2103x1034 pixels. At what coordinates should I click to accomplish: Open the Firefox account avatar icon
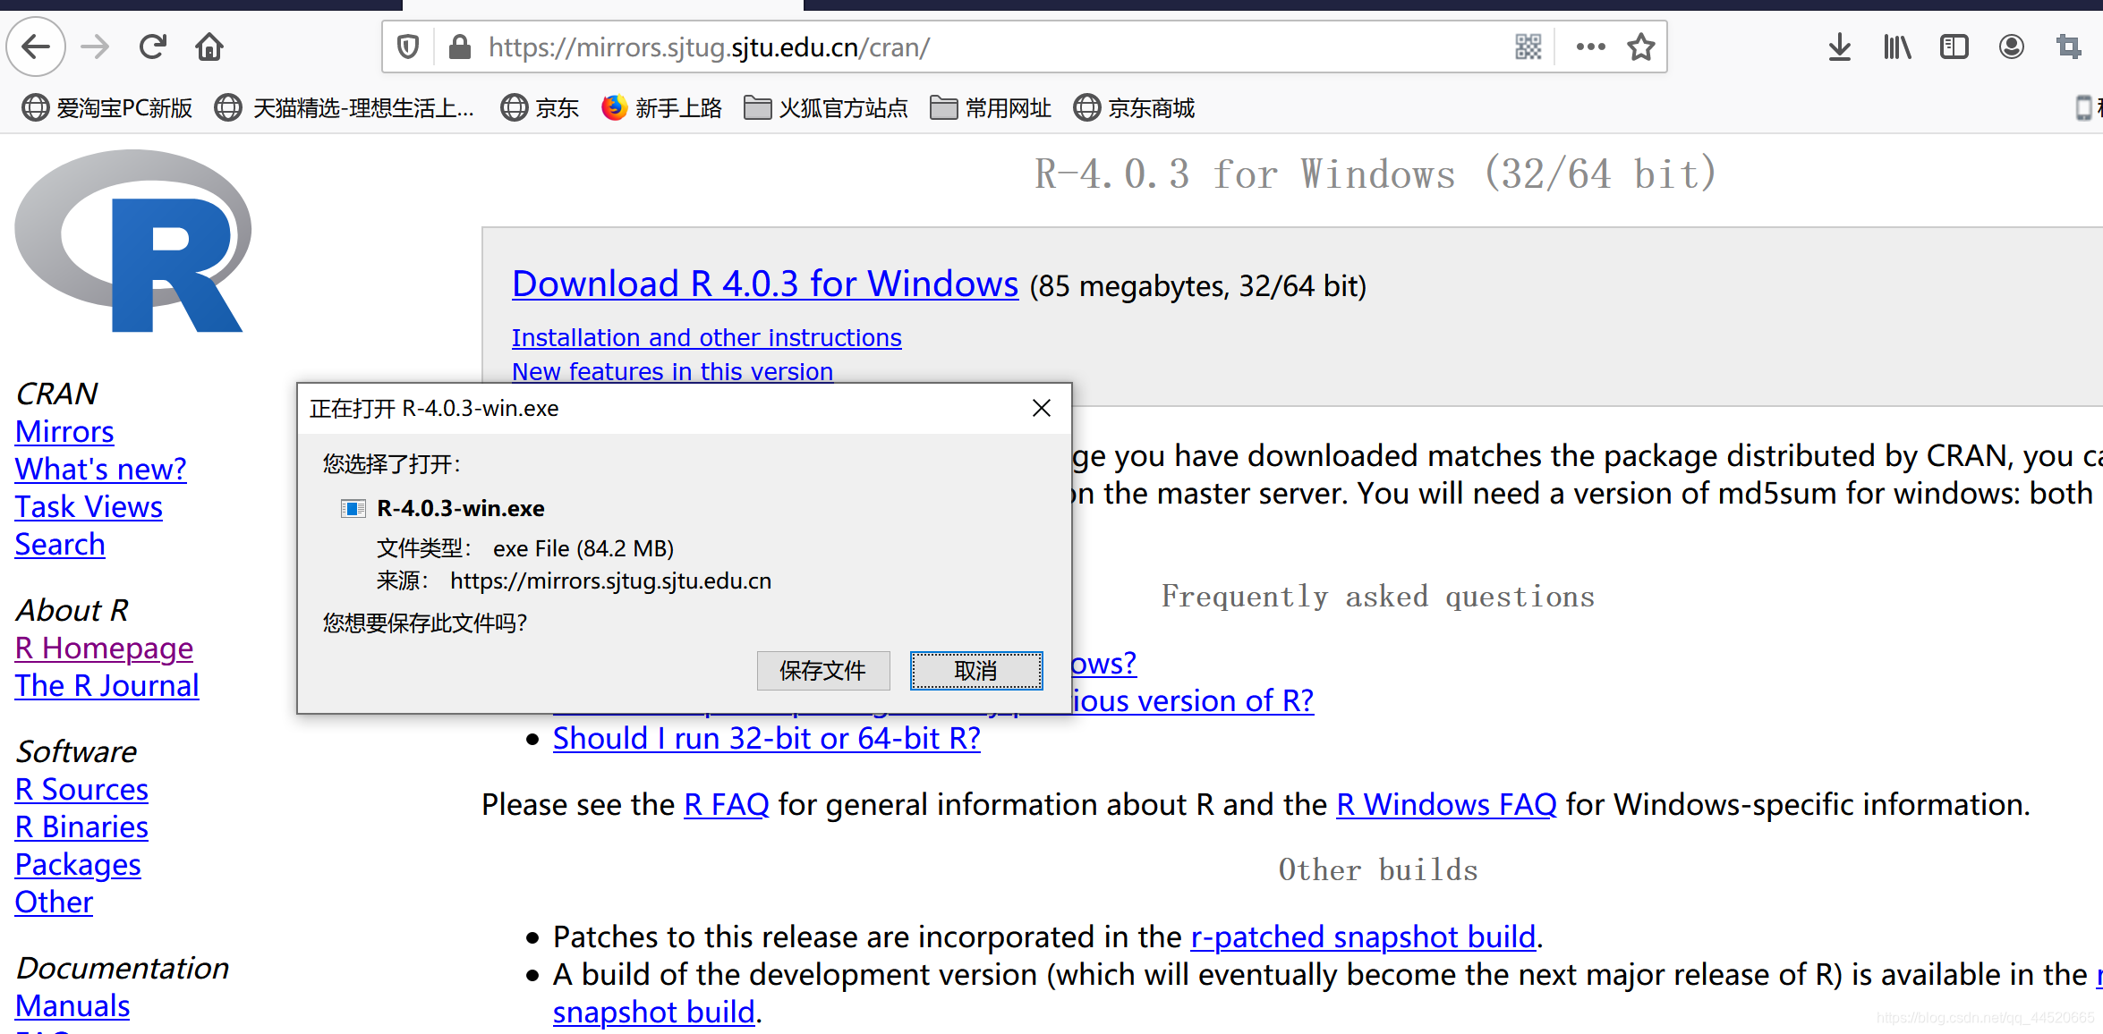[2011, 47]
